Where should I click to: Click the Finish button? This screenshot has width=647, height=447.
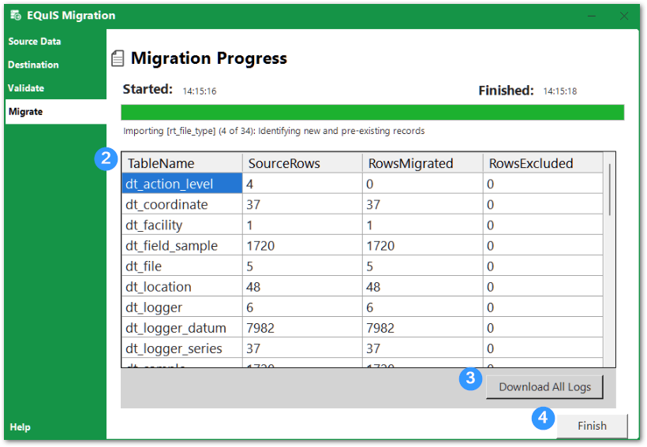(592, 426)
